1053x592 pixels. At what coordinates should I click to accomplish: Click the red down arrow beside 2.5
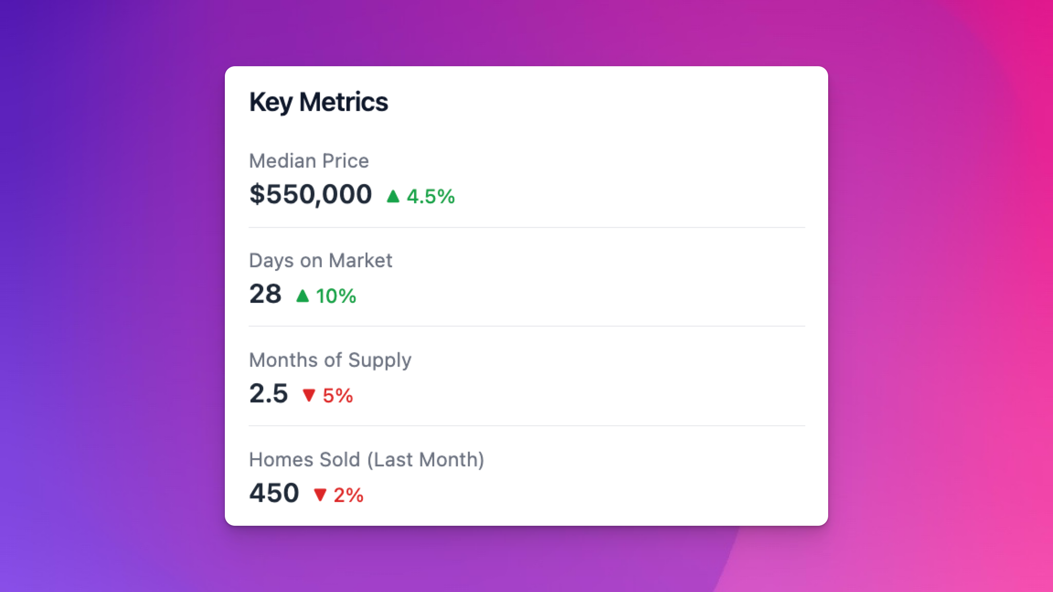tap(309, 395)
